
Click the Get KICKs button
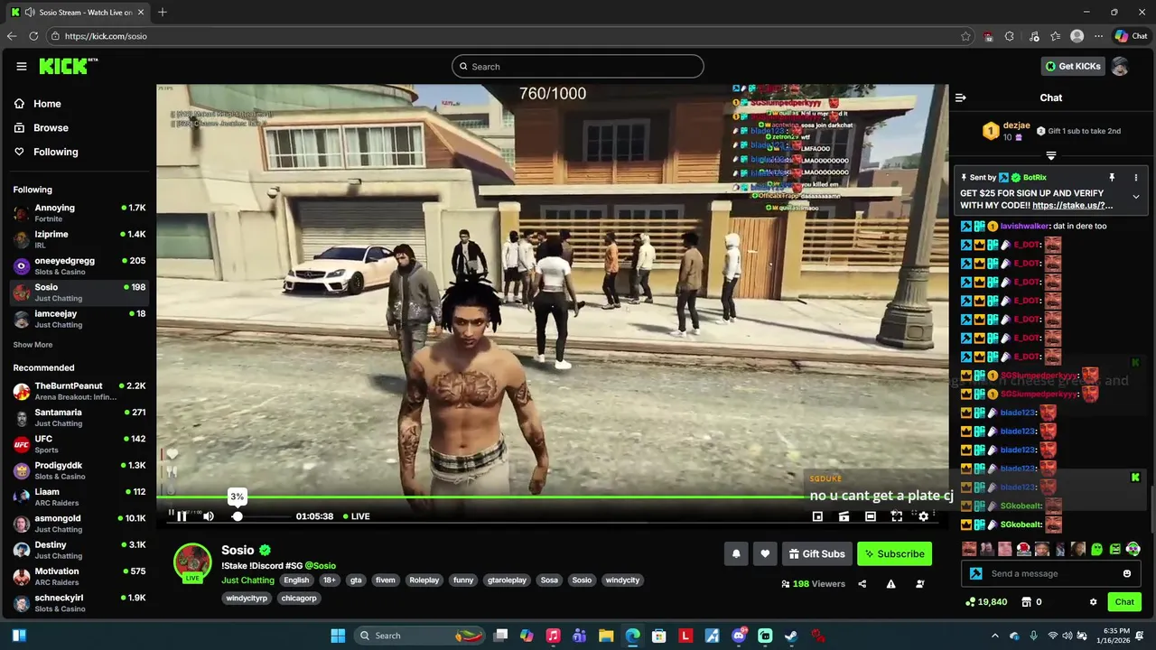point(1073,66)
